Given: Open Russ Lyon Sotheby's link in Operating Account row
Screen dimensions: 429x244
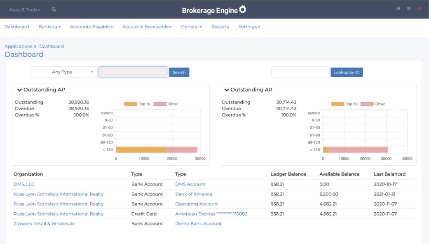Looking at the screenshot, I should [x=59, y=204].
